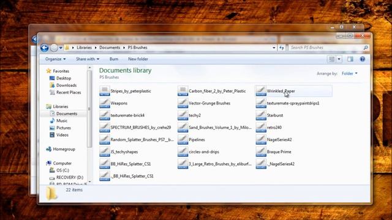Select Libraries in the navigation pane
The height and width of the screenshot is (220, 392).
pos(61,106)
